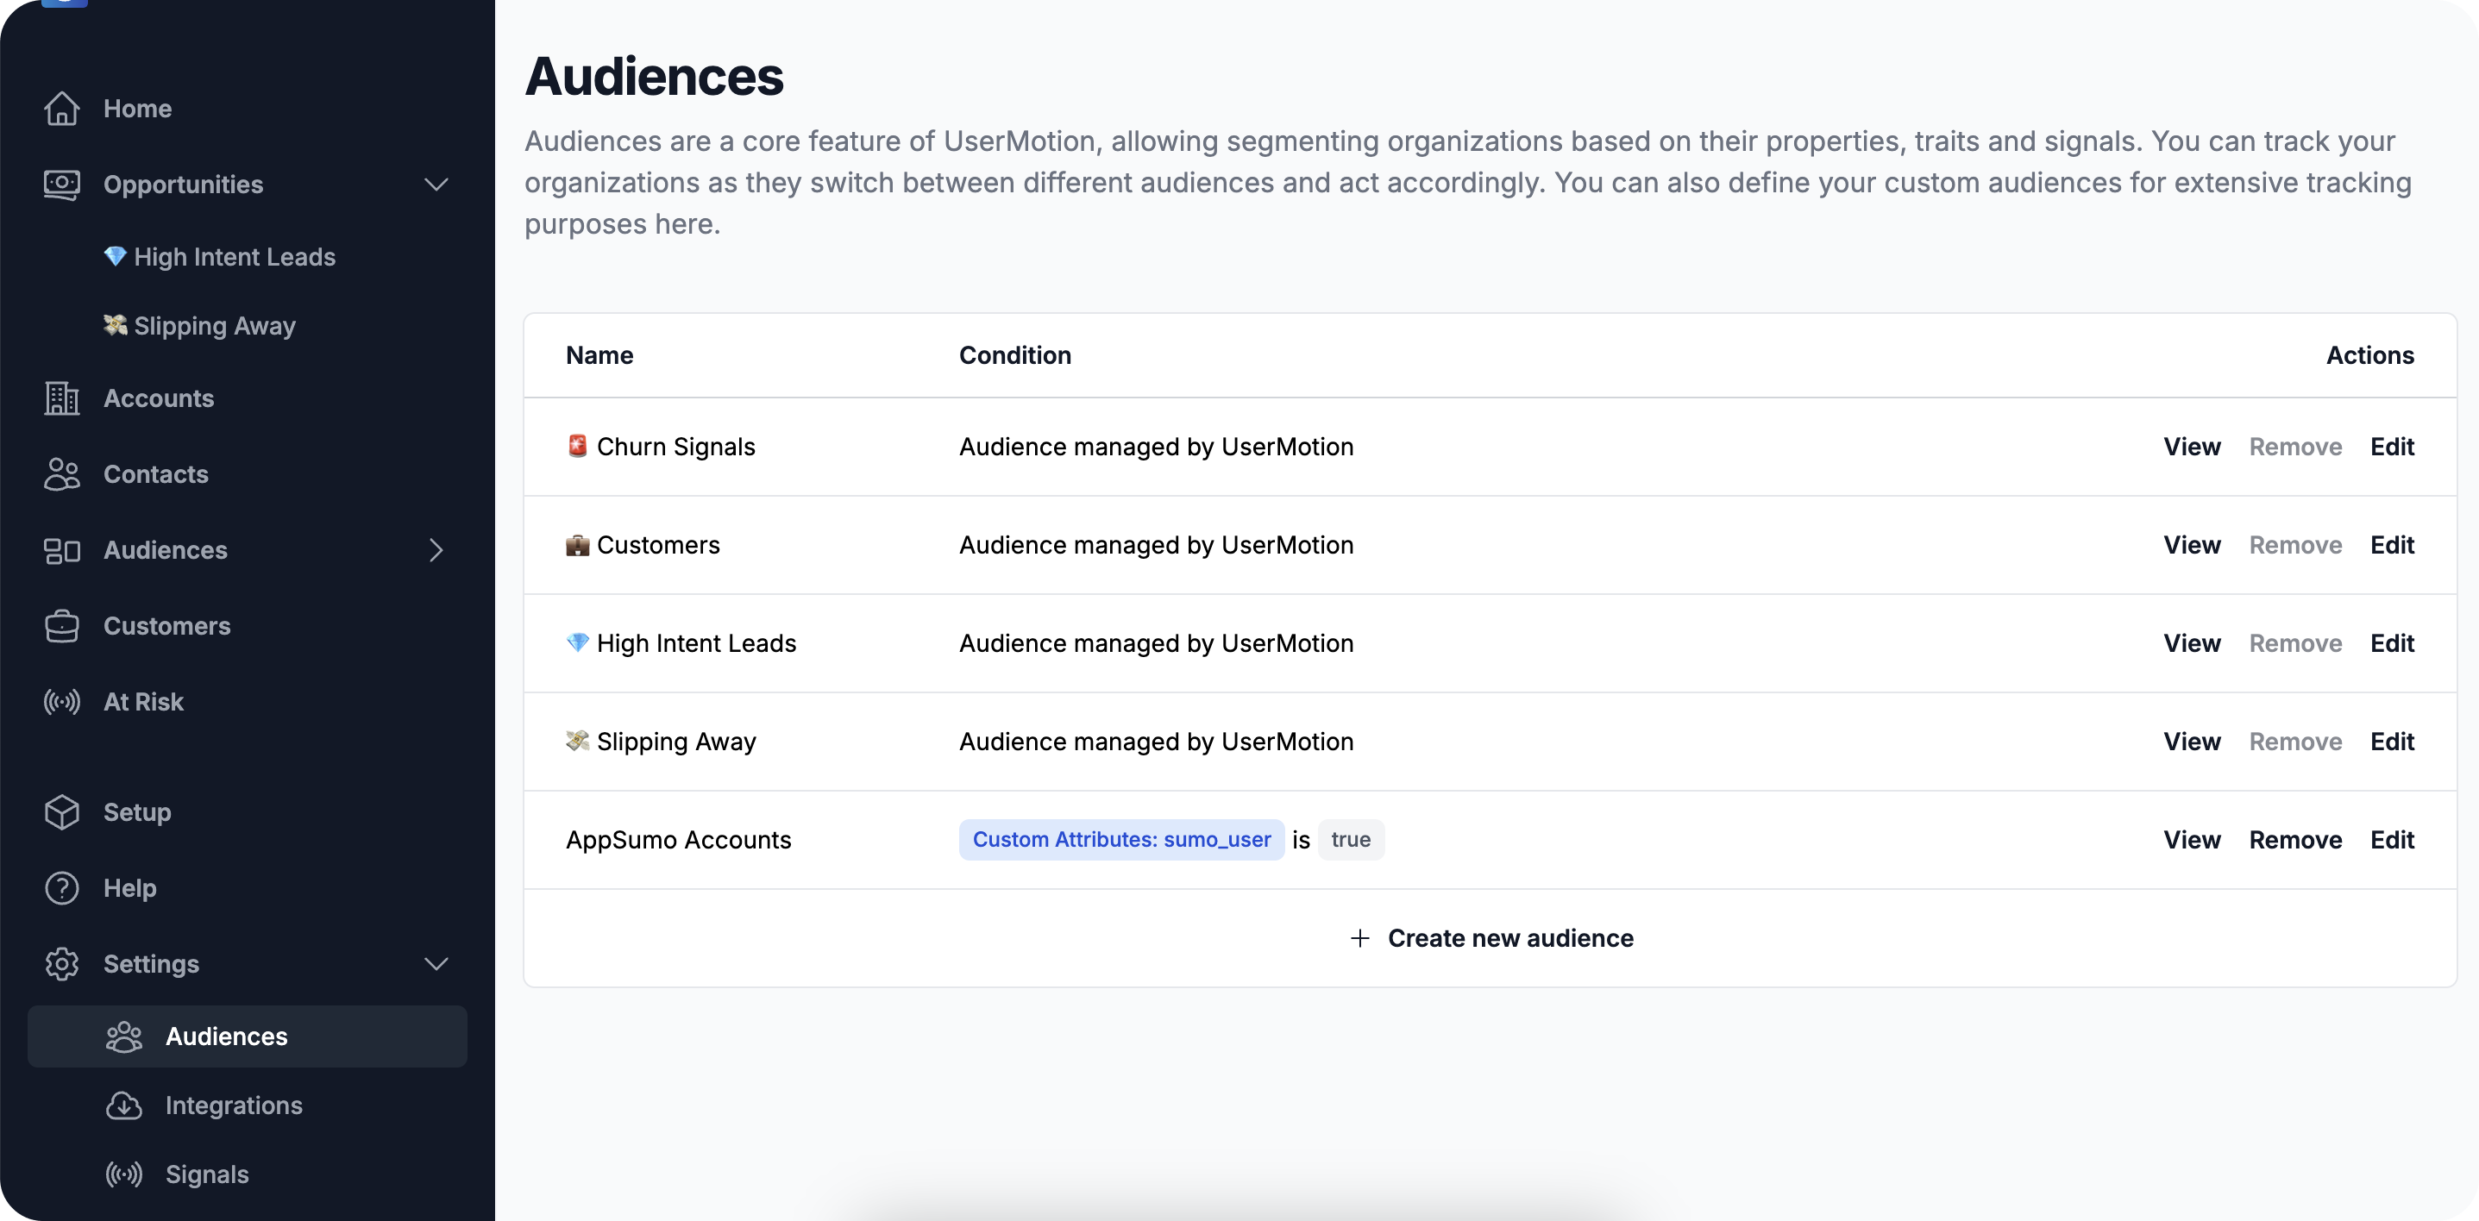Click the Accounts building icon
Viewport: 2479px width, 1221px height.
pos(61,398)
